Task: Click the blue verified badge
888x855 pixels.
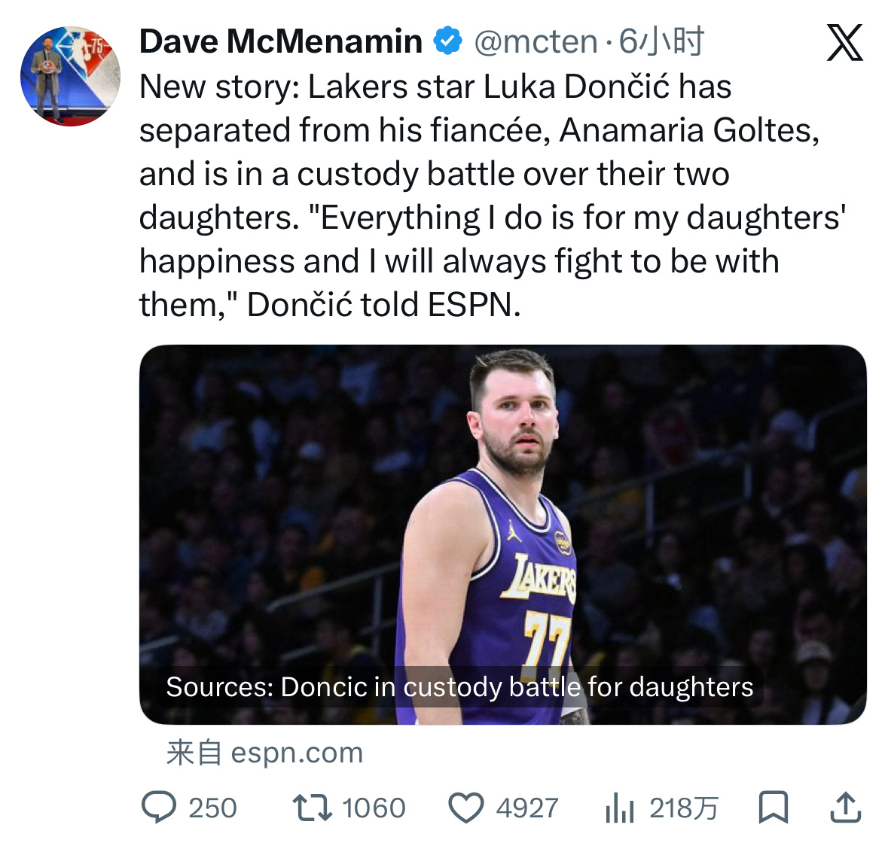Action: pos(448,41)
